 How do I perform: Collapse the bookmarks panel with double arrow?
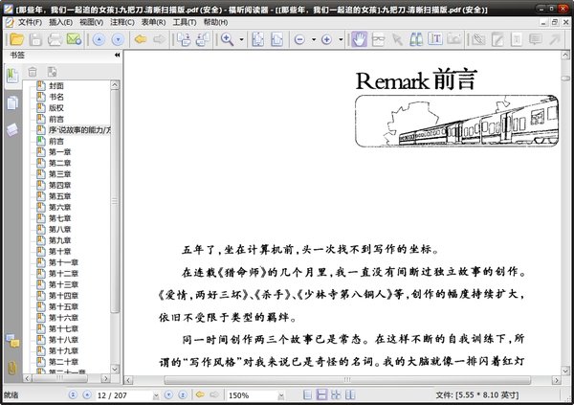pyautogui.click(x=117, y=56)
